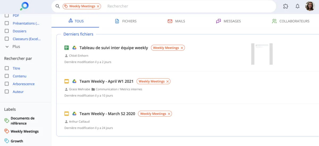The image size is (319, 146).
Task: Remove Weekly Meetings filter from search bar
Action: pos(98,6)
